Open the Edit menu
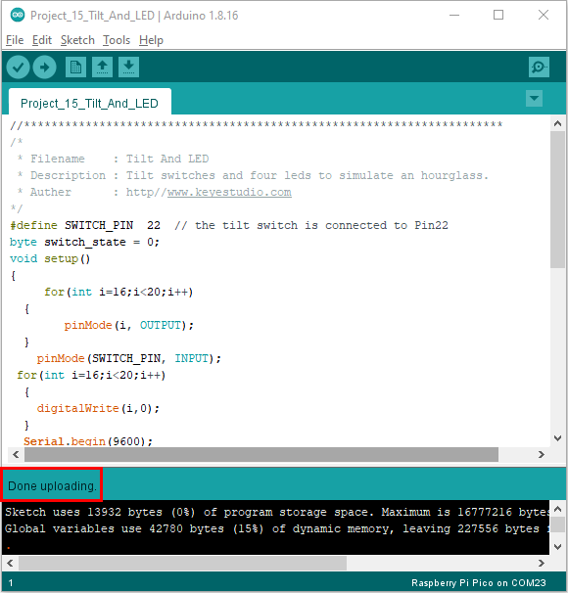Viewport: 568px width, 593px height. point(42,40)
